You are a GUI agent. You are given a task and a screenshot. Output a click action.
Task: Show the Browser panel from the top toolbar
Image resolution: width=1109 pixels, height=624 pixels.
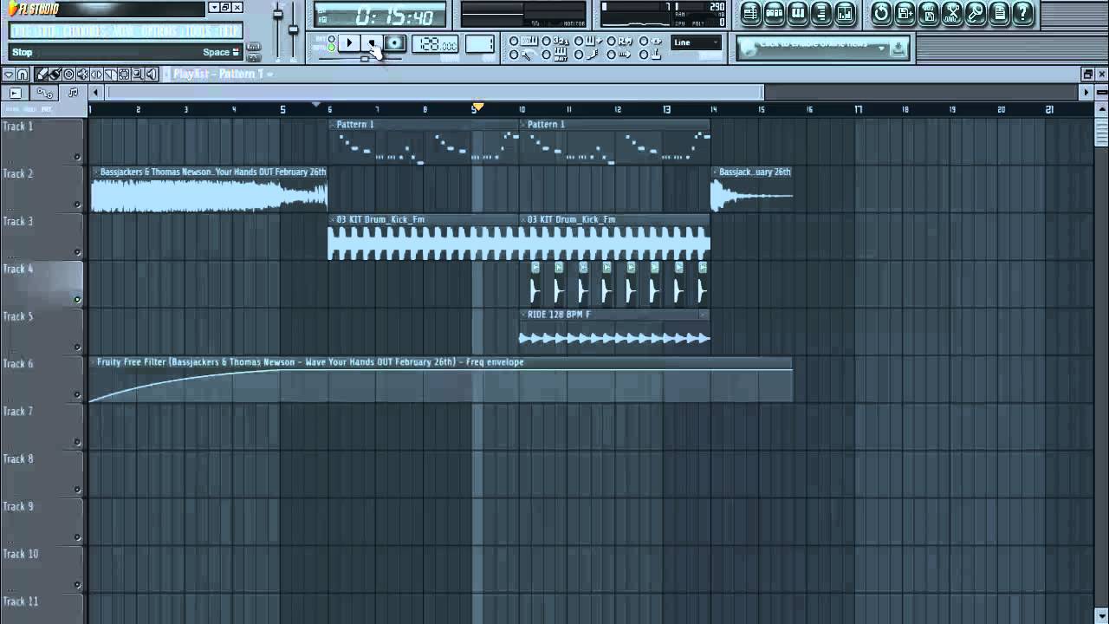821,13
